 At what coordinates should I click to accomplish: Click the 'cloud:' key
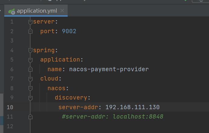[51, 78]
